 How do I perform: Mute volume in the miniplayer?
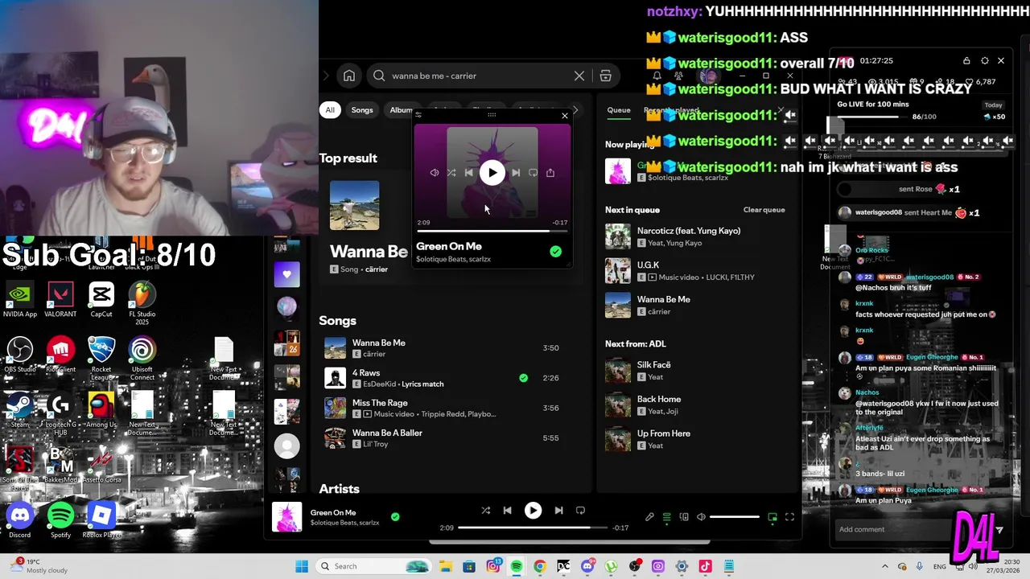[434, 173]
